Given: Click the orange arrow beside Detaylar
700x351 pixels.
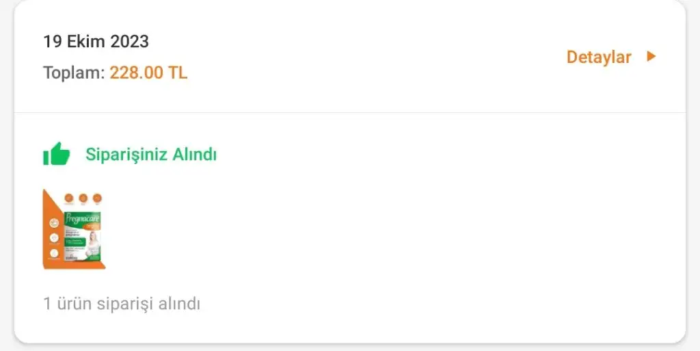Looking at the screenshot, I should 651,56.
